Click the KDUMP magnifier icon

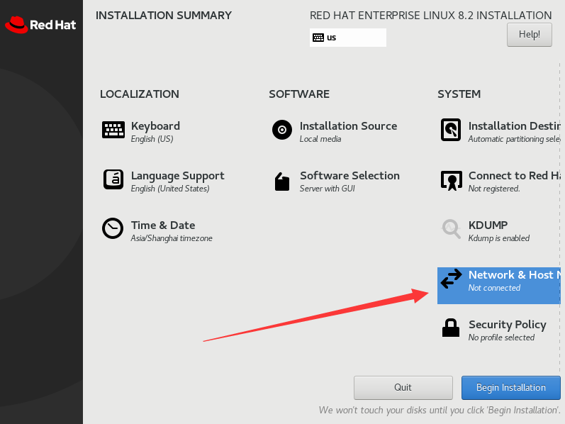tap(451, 229)
